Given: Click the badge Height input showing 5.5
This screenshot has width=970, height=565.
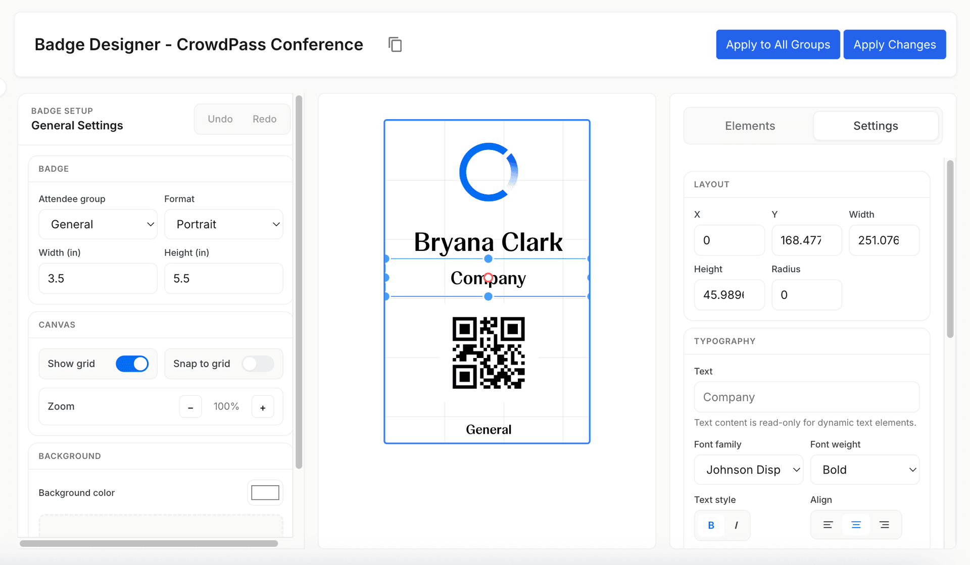Looking at the screenshot, I should (x=223, y=278).
